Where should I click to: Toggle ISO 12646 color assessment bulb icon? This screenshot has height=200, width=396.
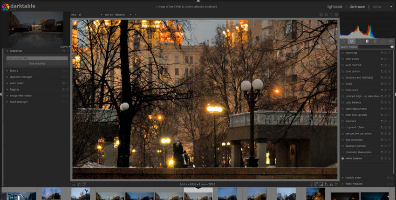[311, 184]
